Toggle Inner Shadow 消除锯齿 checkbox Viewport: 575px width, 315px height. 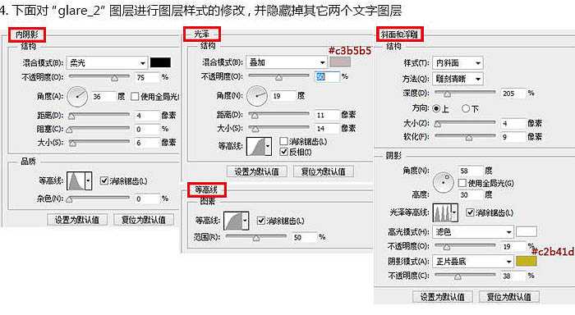pos(104,180)
